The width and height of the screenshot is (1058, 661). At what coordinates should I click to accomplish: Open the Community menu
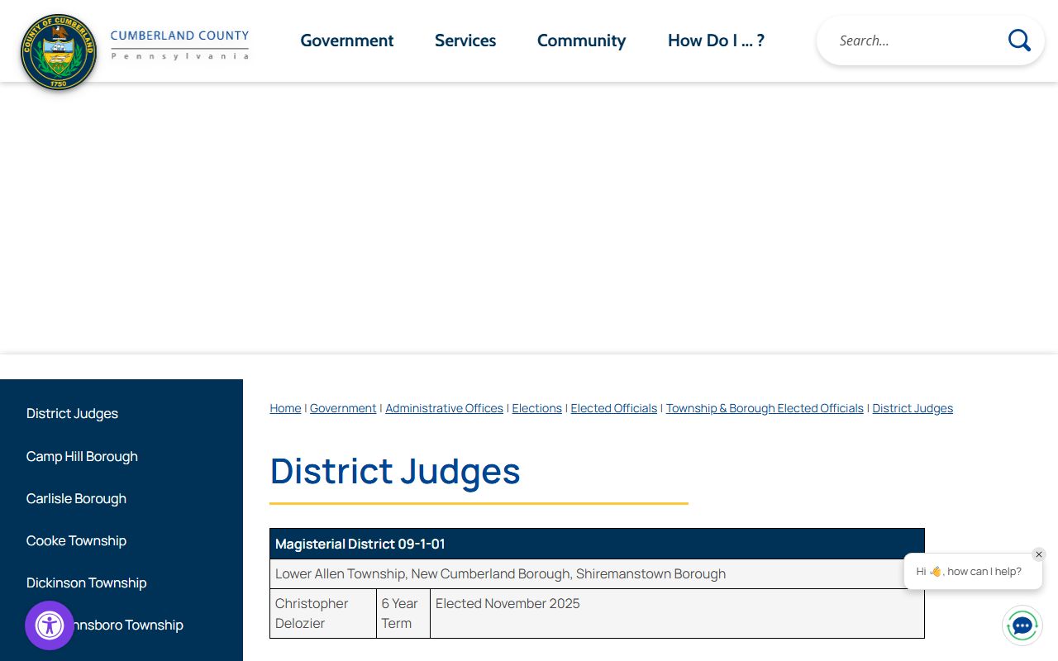coord(581,40)
